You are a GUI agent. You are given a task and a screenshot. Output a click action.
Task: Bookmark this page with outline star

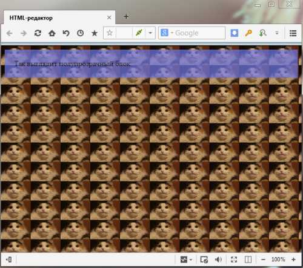click(110, 33)
